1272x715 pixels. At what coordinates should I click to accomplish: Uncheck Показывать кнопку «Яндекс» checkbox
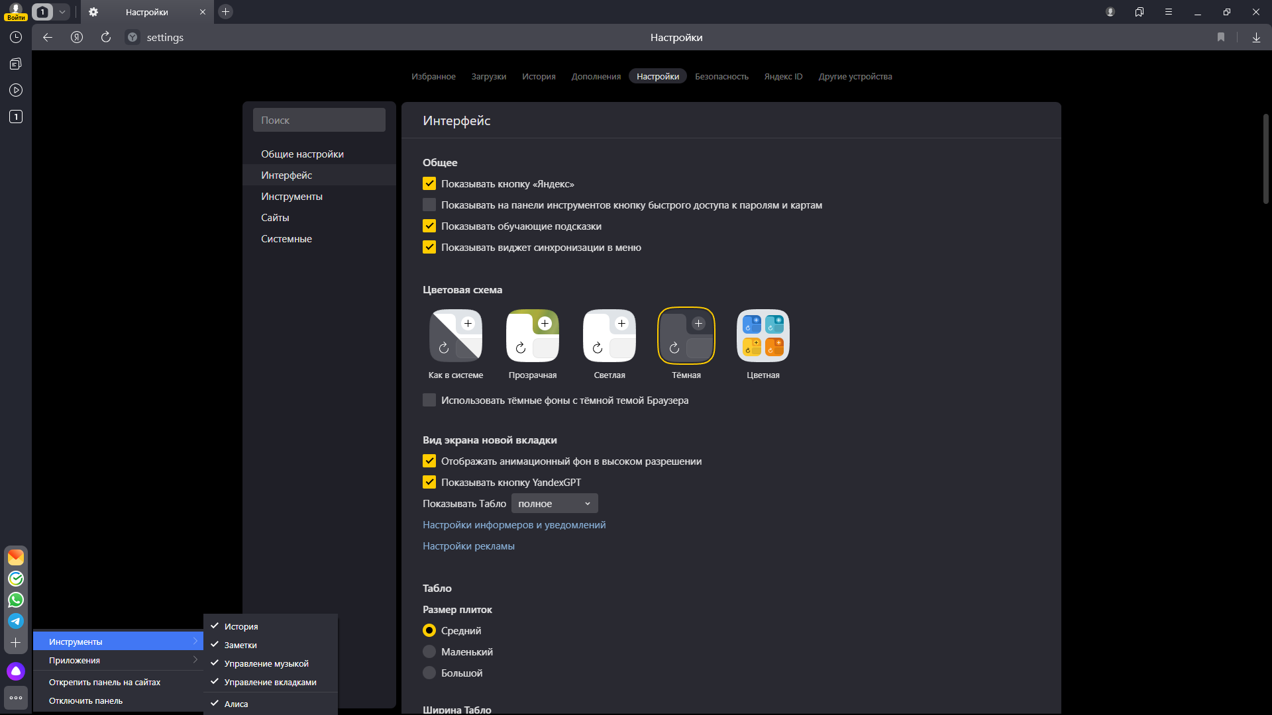tap(429, 184)
